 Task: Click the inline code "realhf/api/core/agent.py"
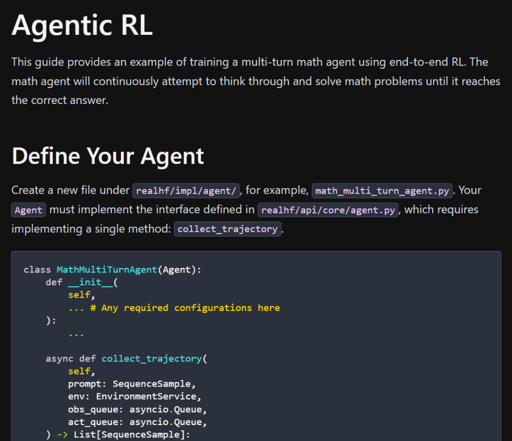pyautogui.click(x=328, y=210)
